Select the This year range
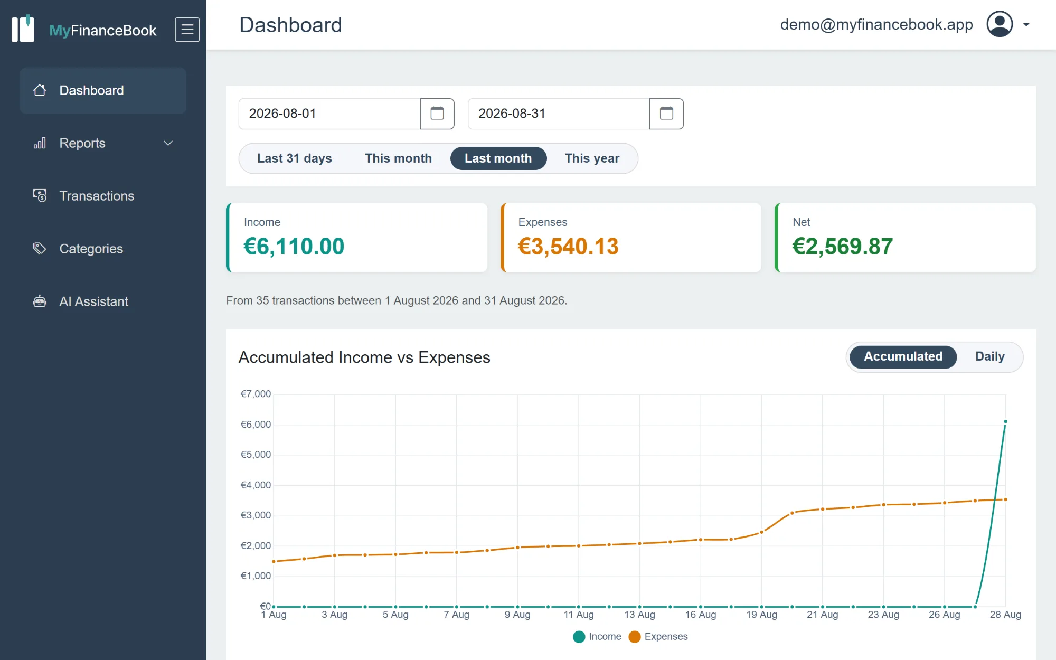The height and width of the screenshot is (660, 1056). click(x=592, y=158)
